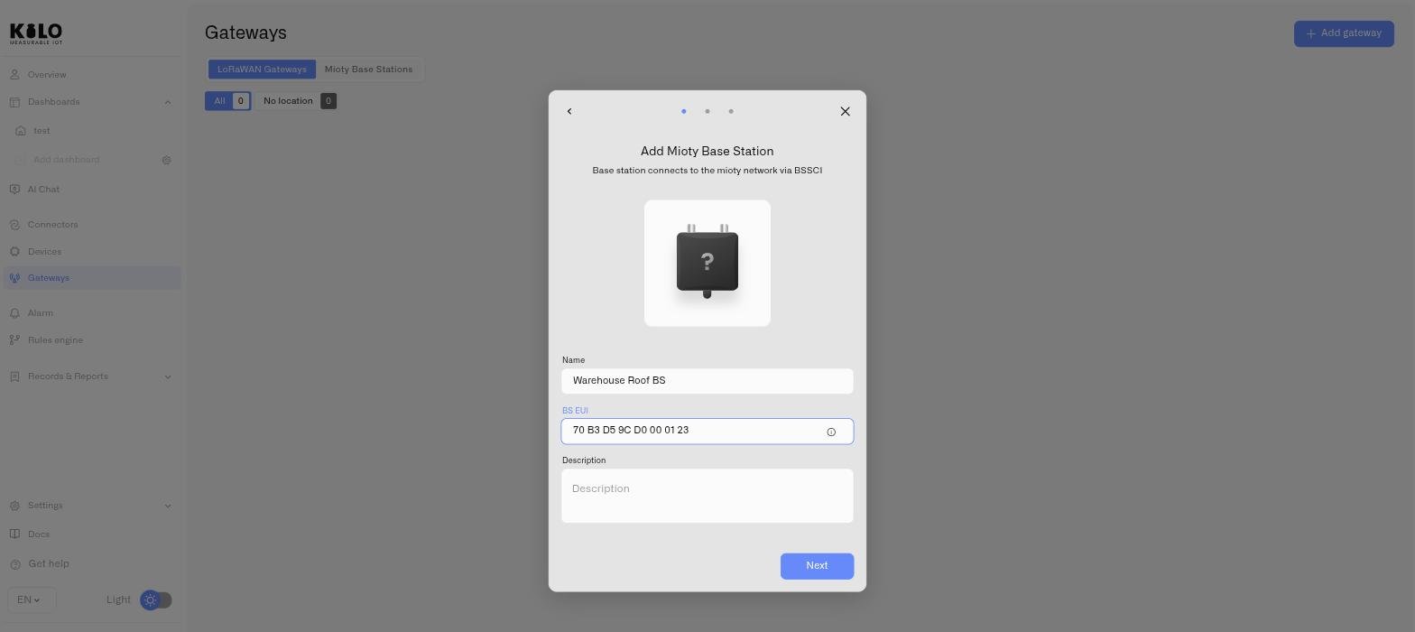The height and width of the screenshot is (632, 1415).
Task: Switch to the Mioty Base Stations tab
Action: coord(368,70)
